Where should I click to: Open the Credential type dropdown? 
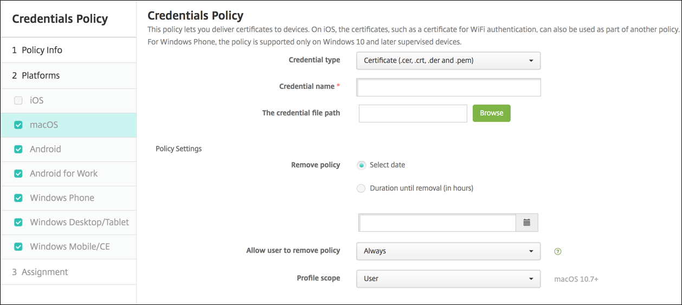click(x=448, y=61)
